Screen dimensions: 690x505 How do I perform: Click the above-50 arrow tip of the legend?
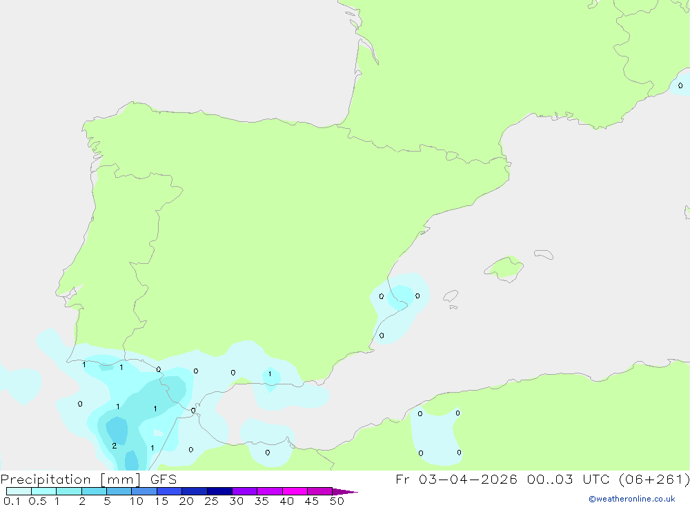[x=344, y=492]
